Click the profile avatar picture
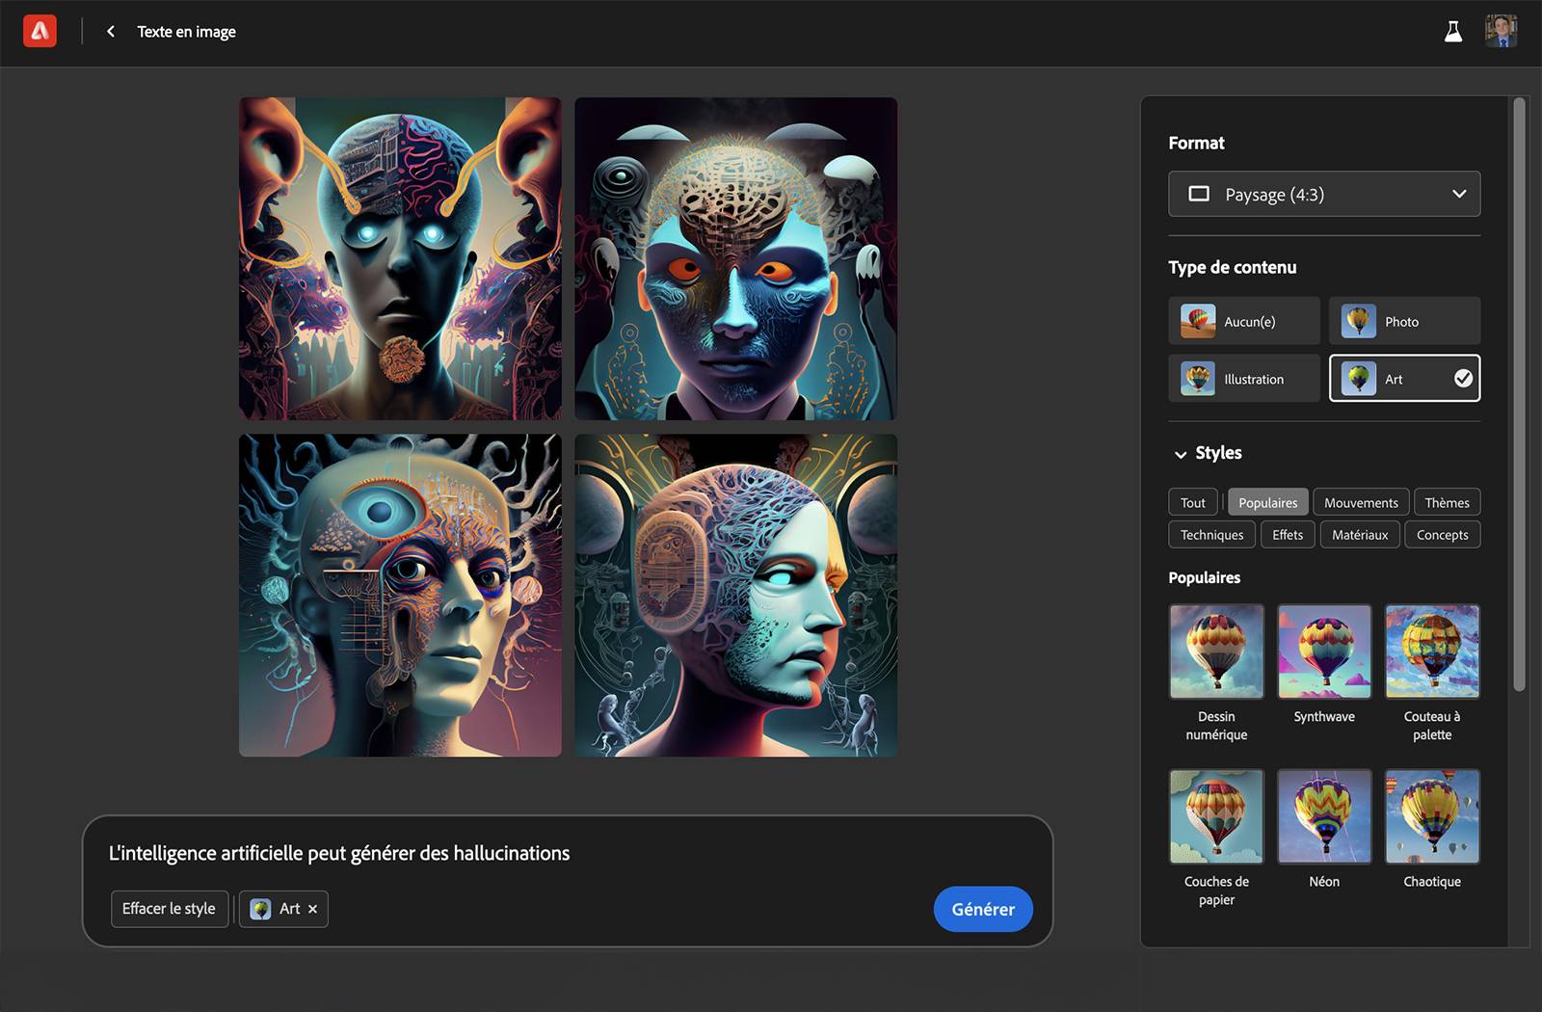 pyautogui.click(x=1502, y=31)
